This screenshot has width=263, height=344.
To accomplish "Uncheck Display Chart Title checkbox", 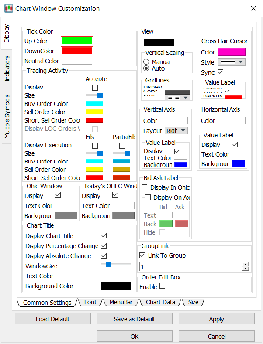I will tap(104, 236).
